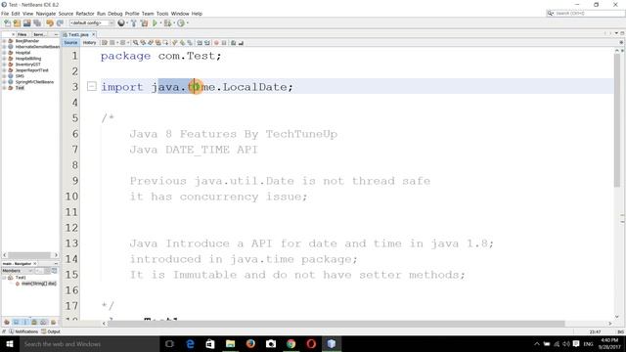
Task: Open the Profile Project dropdown arrow
Action: point(187,23)
